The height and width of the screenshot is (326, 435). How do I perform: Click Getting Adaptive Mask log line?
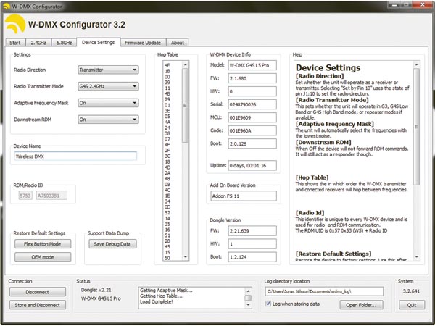pyautogui.click(x=166, y=291)
